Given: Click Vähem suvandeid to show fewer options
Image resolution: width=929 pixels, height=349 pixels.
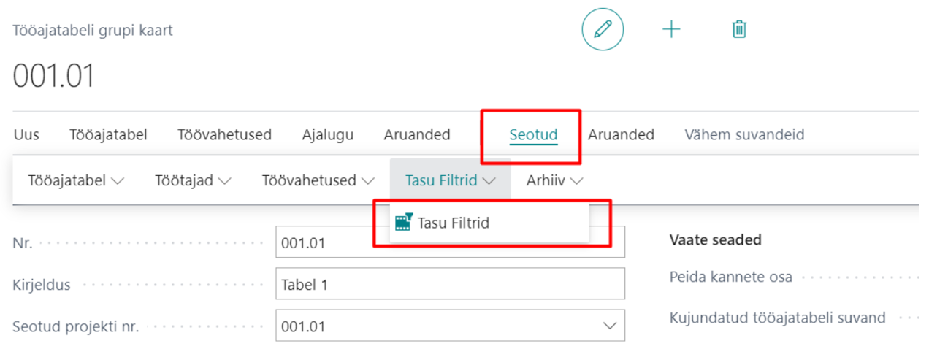Looking at the screenshot, I should point(744,135).
